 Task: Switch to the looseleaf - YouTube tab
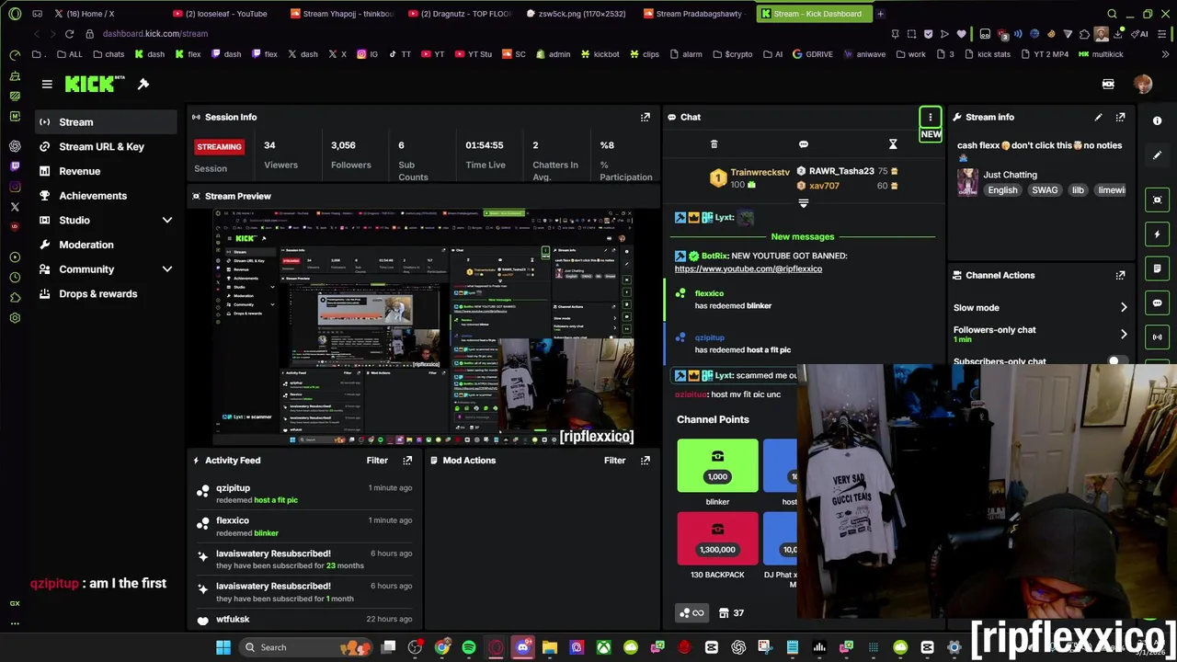(226, 14)
